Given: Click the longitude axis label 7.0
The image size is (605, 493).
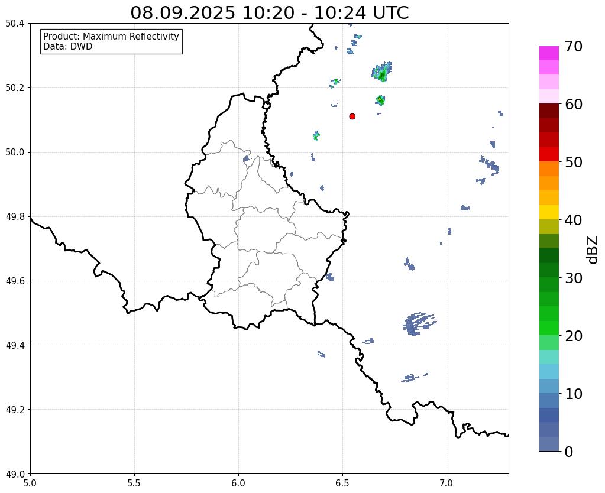Looking at the screenshot, I should tap(447, 483).
